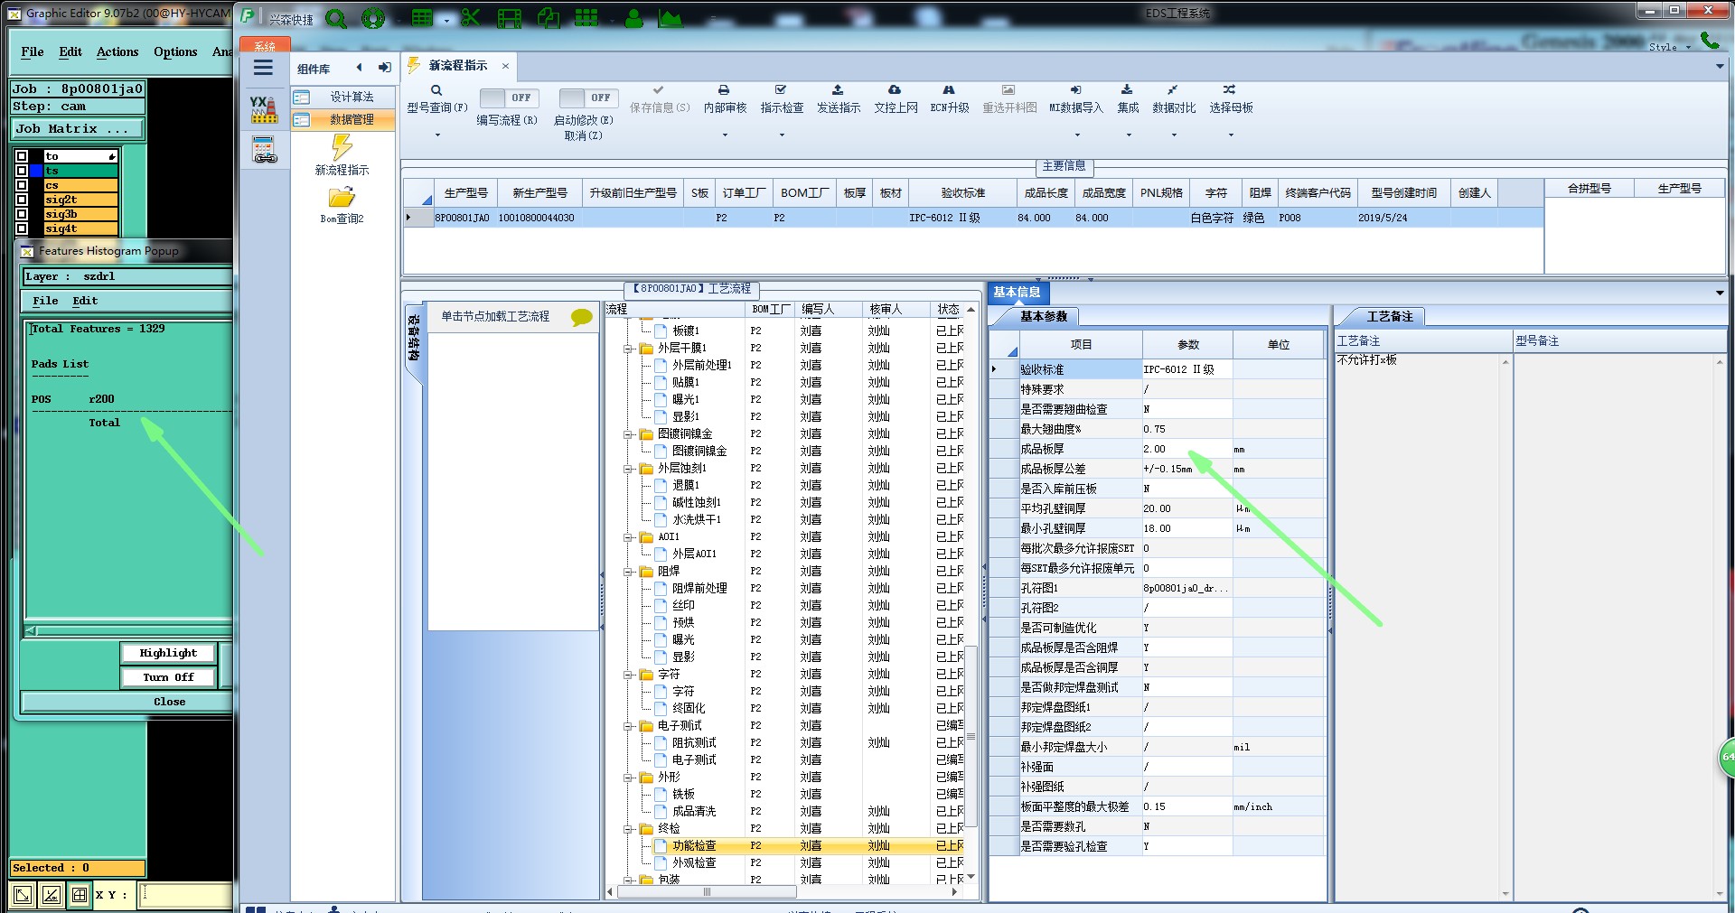The height and width of the screenshot is (913, 1735).
Task: Click 选择母板 shuffle icon
Action: tap(1230, 90)
